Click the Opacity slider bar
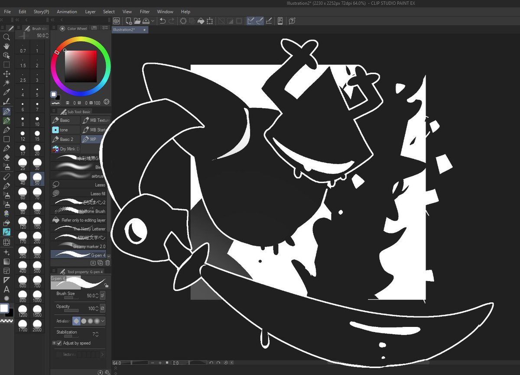 coord(71,310)
